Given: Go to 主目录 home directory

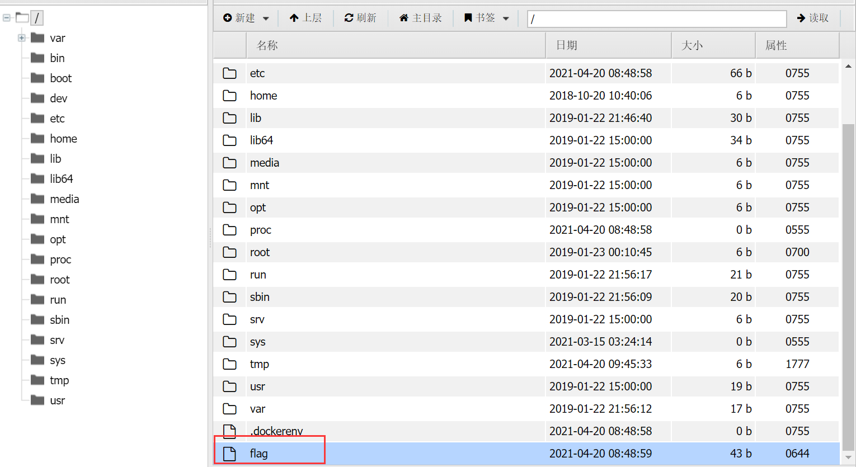Looking at the screenshot, I should [x=420, y=18].
